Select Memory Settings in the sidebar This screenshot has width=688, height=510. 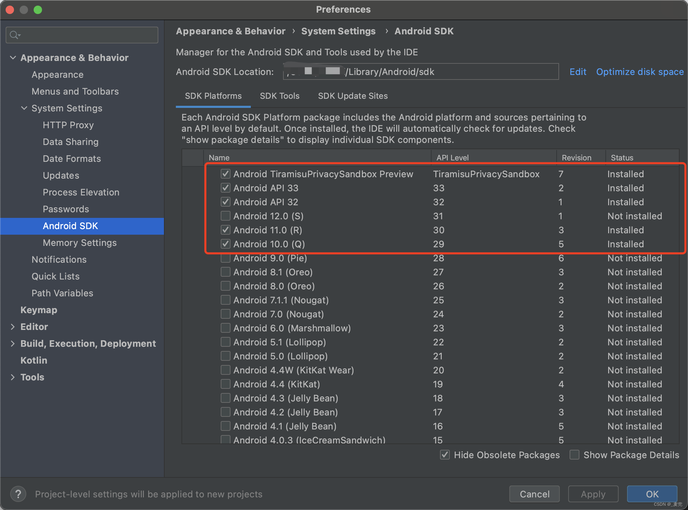coord(80,243)
